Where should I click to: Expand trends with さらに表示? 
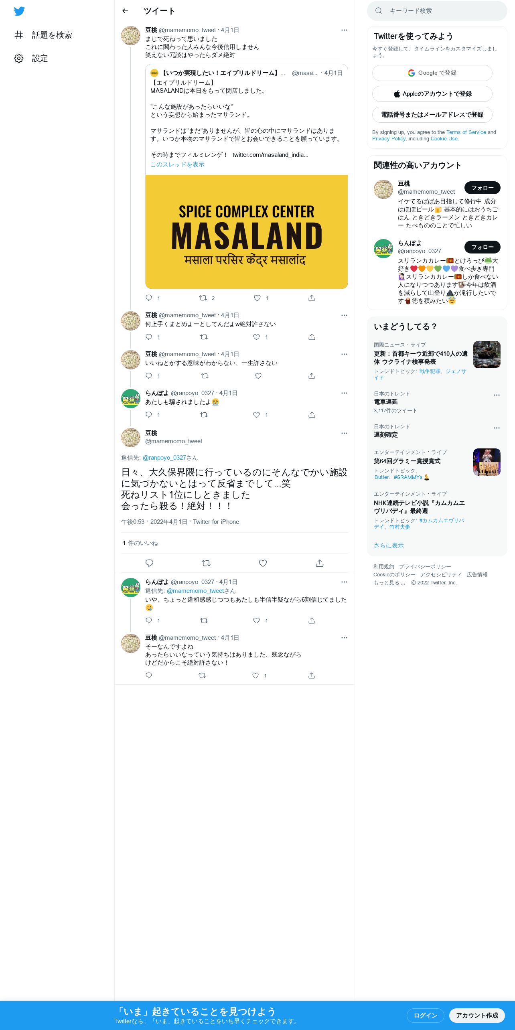[389, 545]
